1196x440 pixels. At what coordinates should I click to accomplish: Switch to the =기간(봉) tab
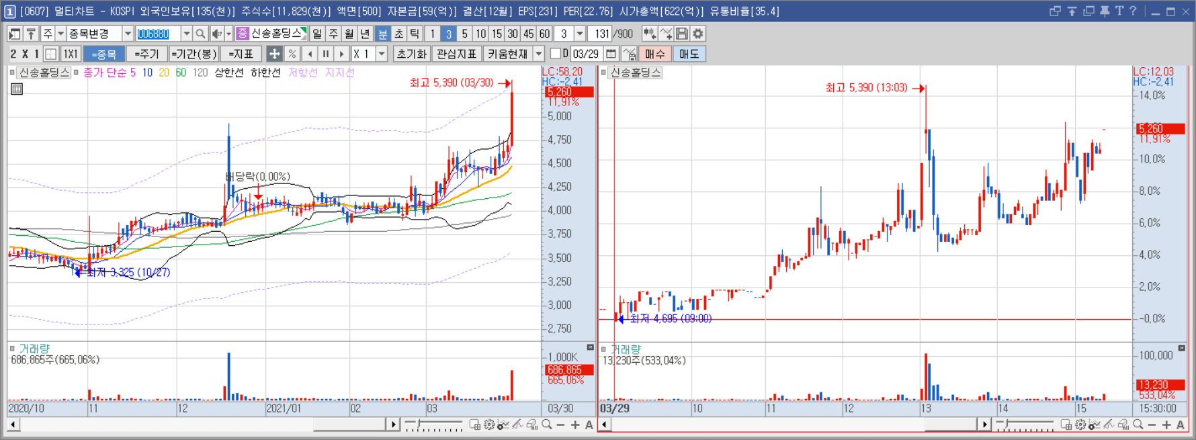[x=194, y=54]
